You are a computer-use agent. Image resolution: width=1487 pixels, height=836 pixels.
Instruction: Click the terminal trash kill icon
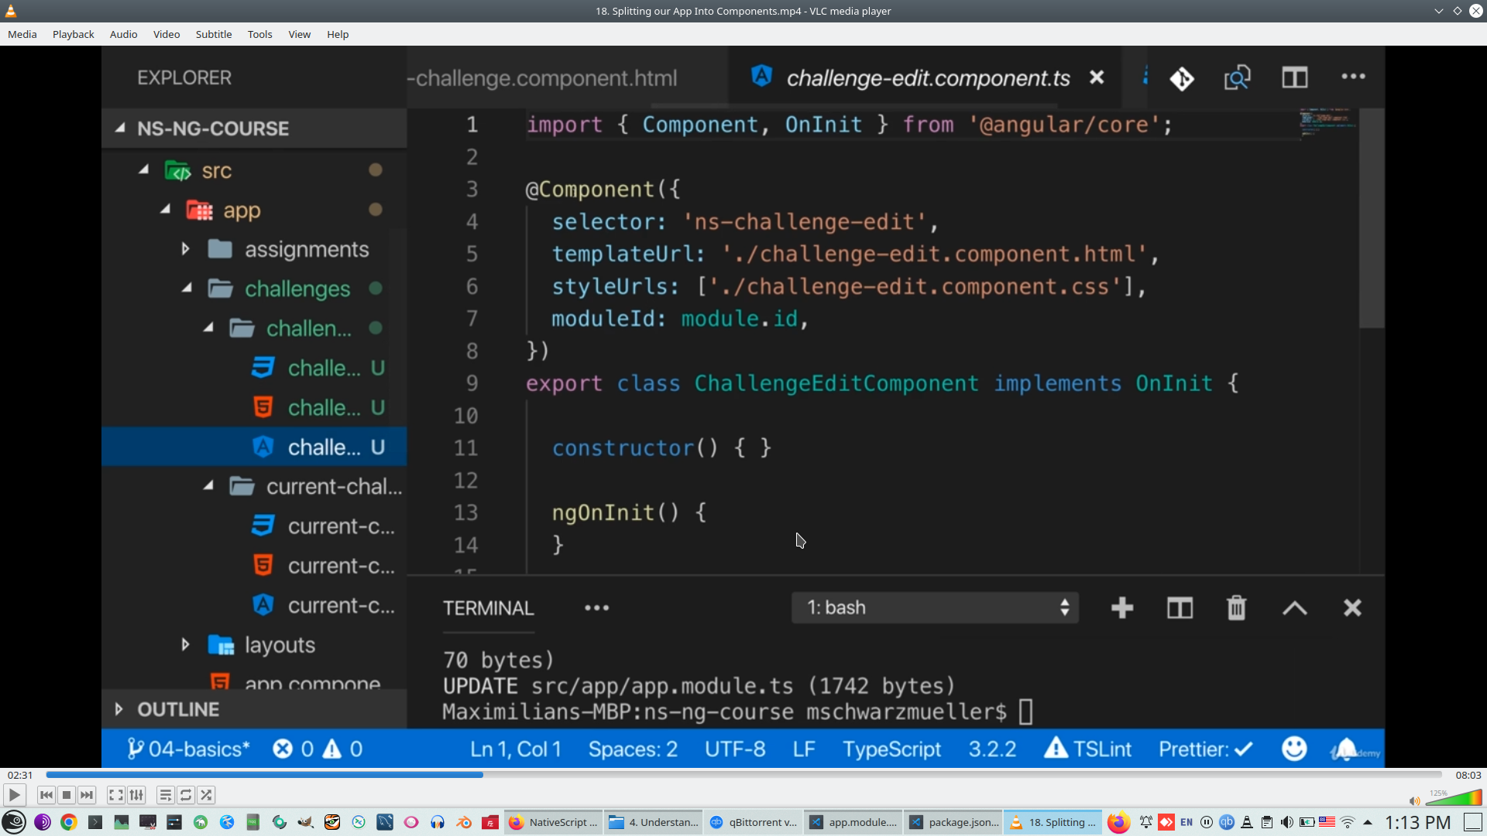(1237, 608)
